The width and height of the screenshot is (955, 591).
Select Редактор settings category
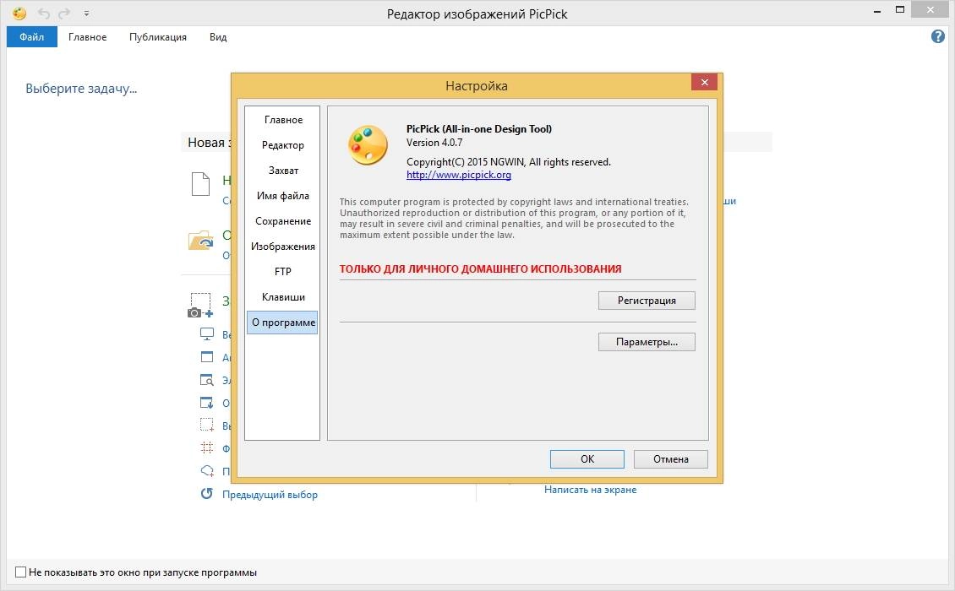282,145
